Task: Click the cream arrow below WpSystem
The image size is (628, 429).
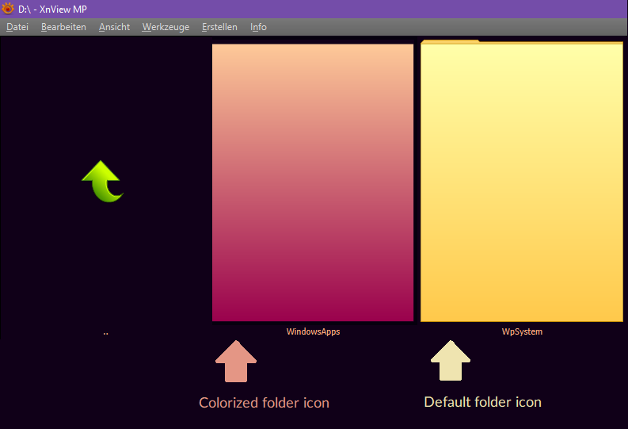Action: tap(451, 362)
